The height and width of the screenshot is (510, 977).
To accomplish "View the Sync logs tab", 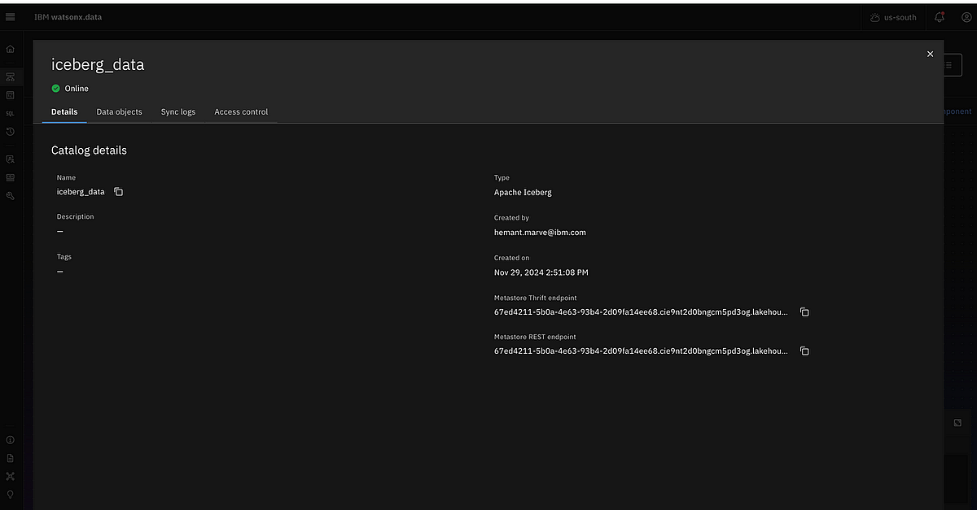I will point(178,111).
